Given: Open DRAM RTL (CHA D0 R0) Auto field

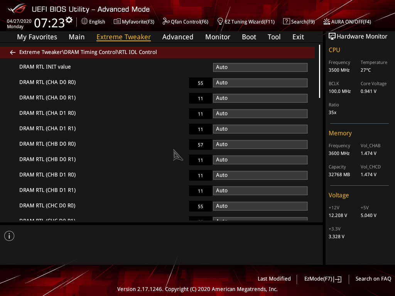Looking at the screenshot, I should click(260, 82).
